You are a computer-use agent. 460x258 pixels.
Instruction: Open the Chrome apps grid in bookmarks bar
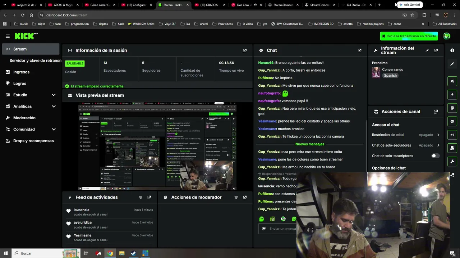tap(5, 24)
